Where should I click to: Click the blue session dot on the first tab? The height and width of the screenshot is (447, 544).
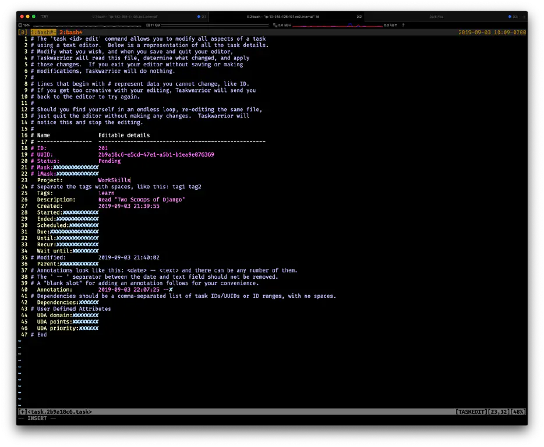pos(200,16)
